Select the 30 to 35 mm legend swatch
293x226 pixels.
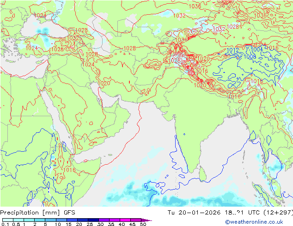point(104,220)
